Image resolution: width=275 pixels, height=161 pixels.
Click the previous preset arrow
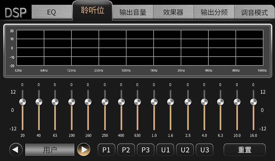[x=16, y=150]
